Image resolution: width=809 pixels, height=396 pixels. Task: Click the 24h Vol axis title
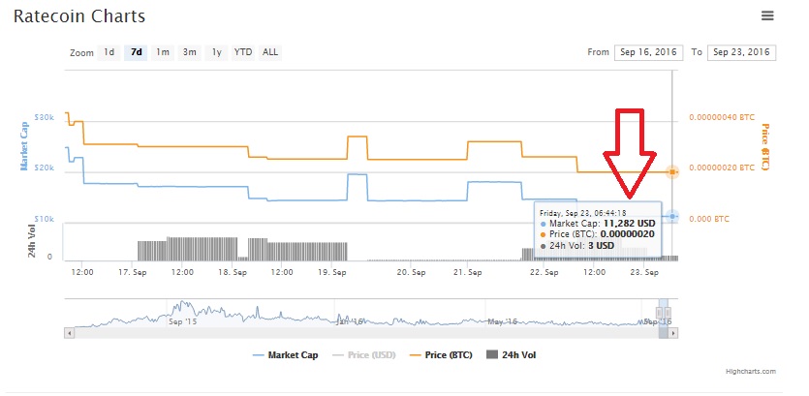(32, 242)
